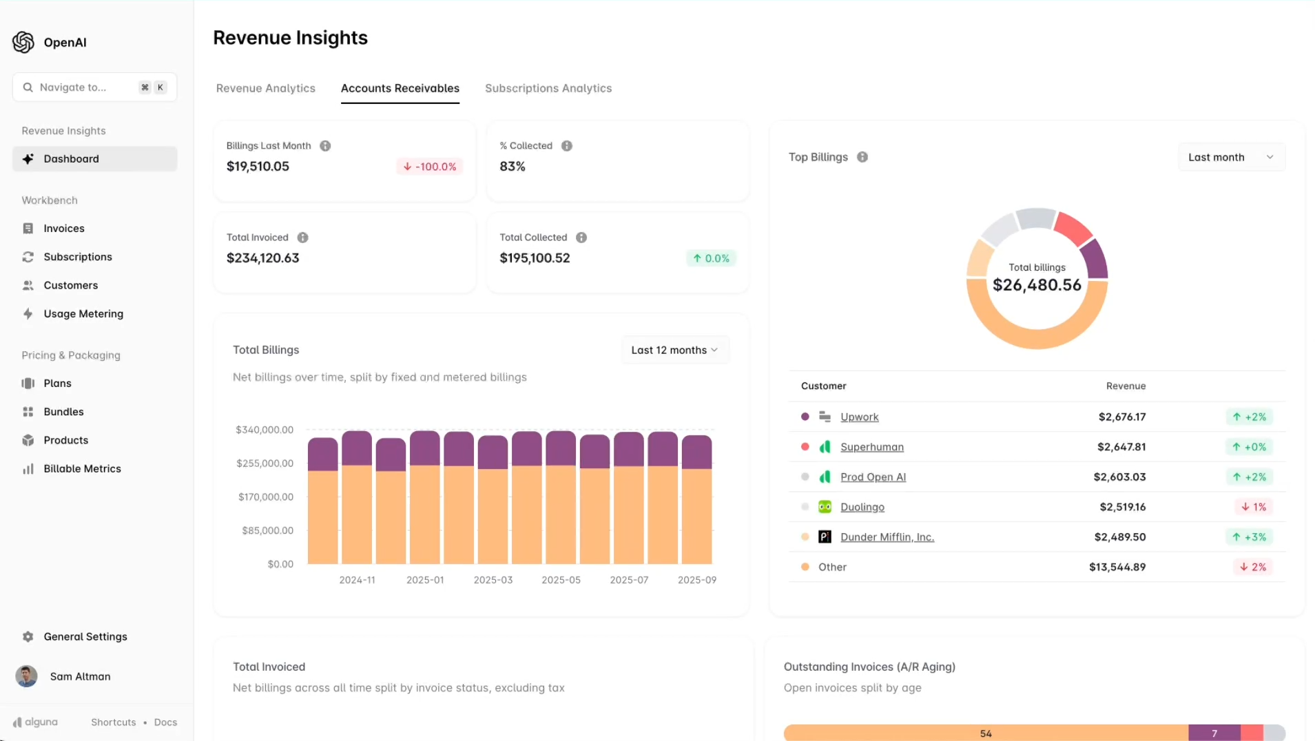Screen dimensions: 1315x741
Task: Click the purple legend dot beside Upwork
Action: click(x=805, y=417)
